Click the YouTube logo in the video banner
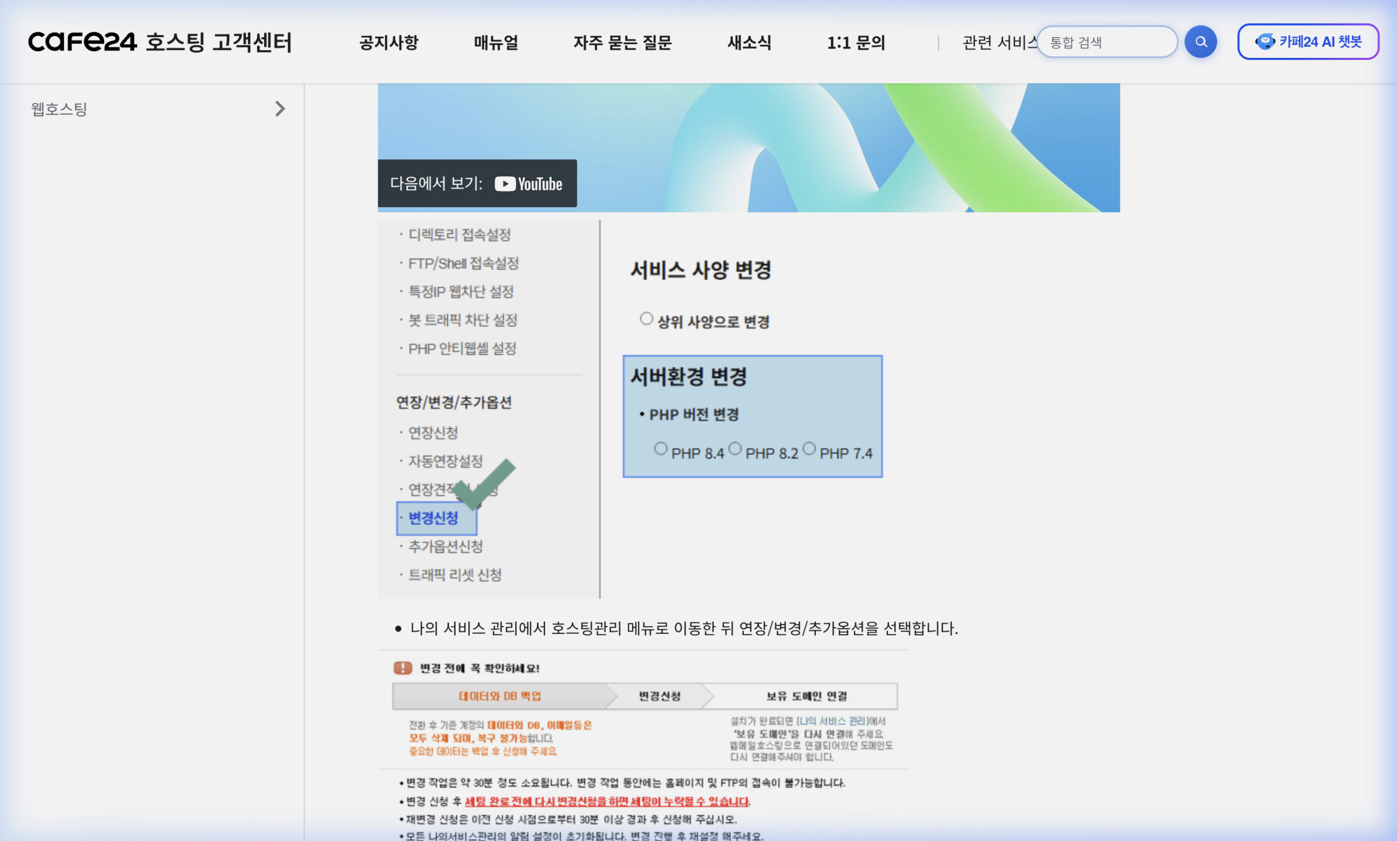The width and height of the screenshot is (1397, 841). (x=527, y=184)
